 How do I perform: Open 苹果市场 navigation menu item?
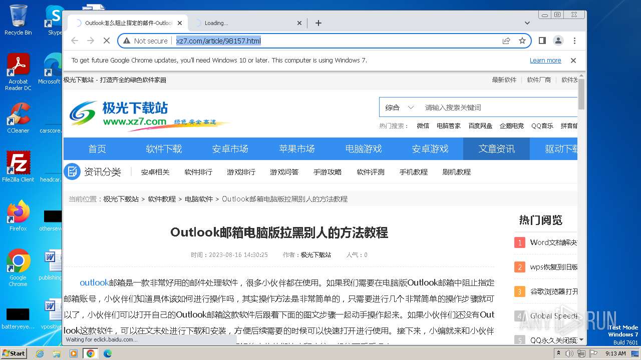tap(297, 149)
